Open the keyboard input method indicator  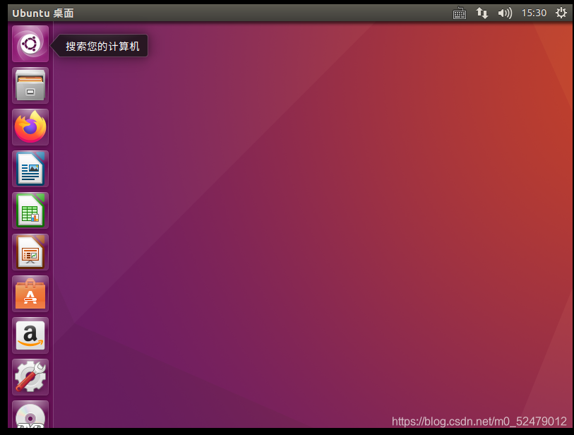pyautogui.click(x=460, y=13)
